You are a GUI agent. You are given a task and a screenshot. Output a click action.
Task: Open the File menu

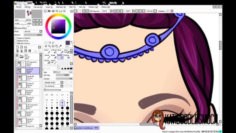18,7
